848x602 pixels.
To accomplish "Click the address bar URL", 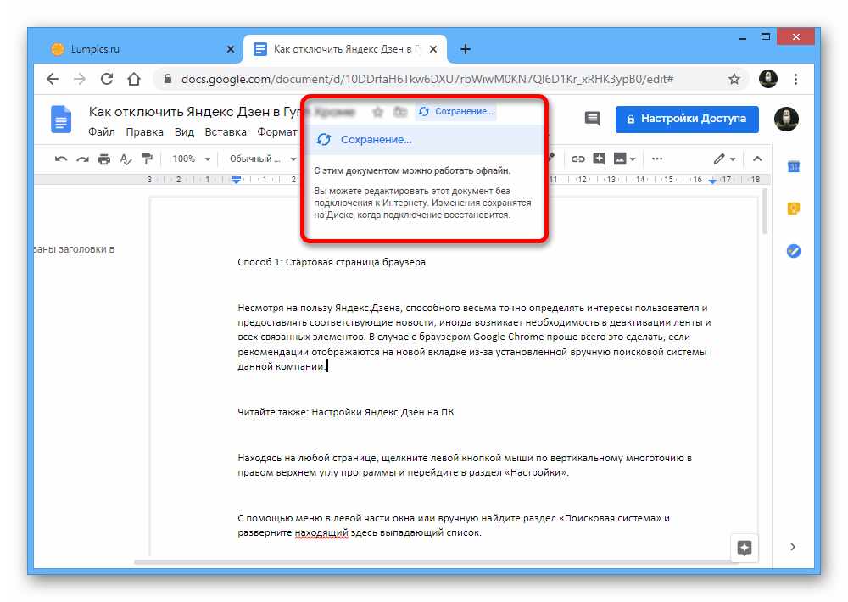I will point(427,79).
